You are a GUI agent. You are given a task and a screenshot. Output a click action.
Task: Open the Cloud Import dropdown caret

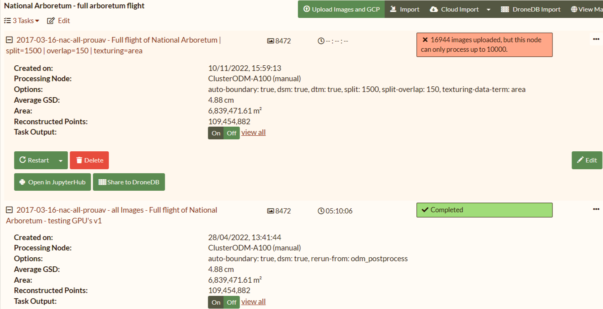point(488,9)
